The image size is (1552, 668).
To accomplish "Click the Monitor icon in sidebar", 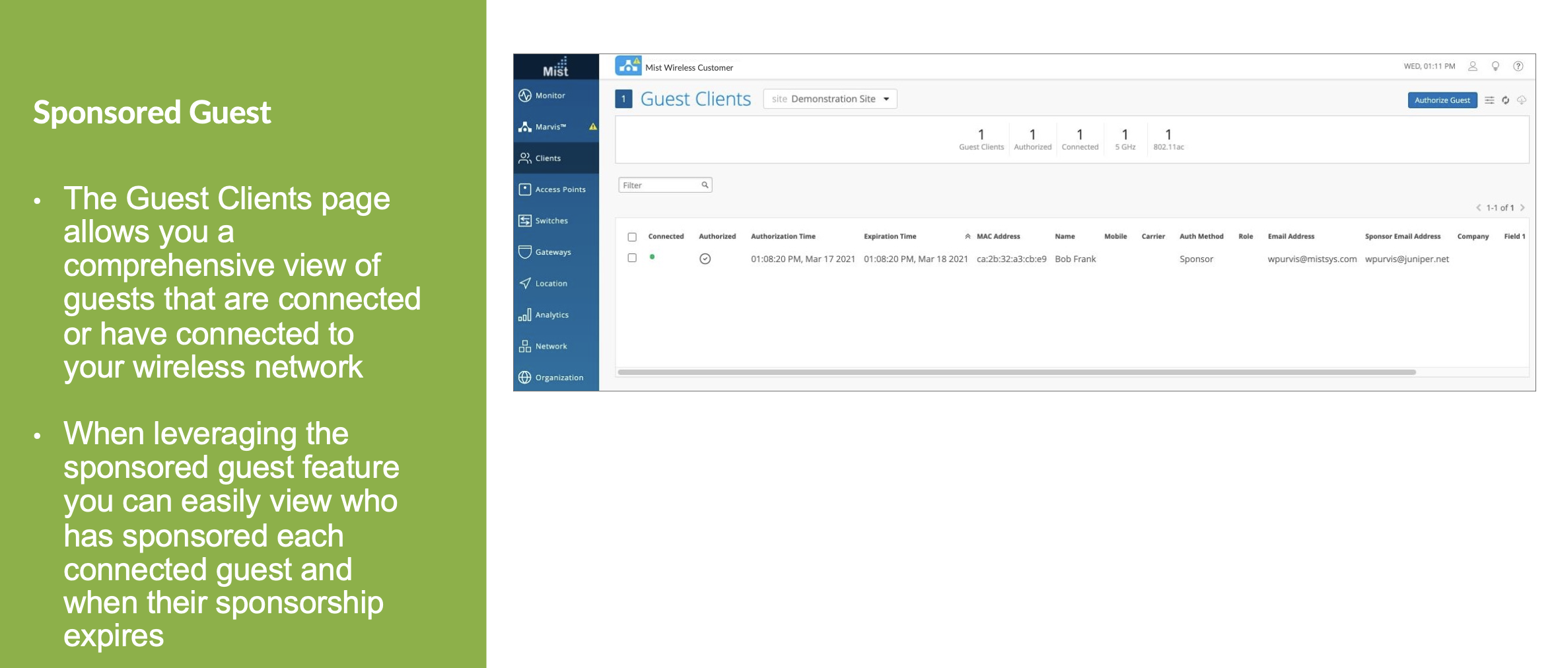I will (525, 96).
